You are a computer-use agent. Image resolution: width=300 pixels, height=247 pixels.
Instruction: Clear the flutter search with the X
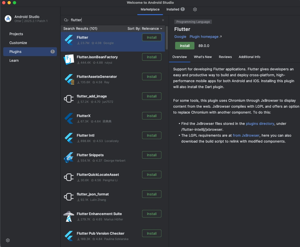163,20
